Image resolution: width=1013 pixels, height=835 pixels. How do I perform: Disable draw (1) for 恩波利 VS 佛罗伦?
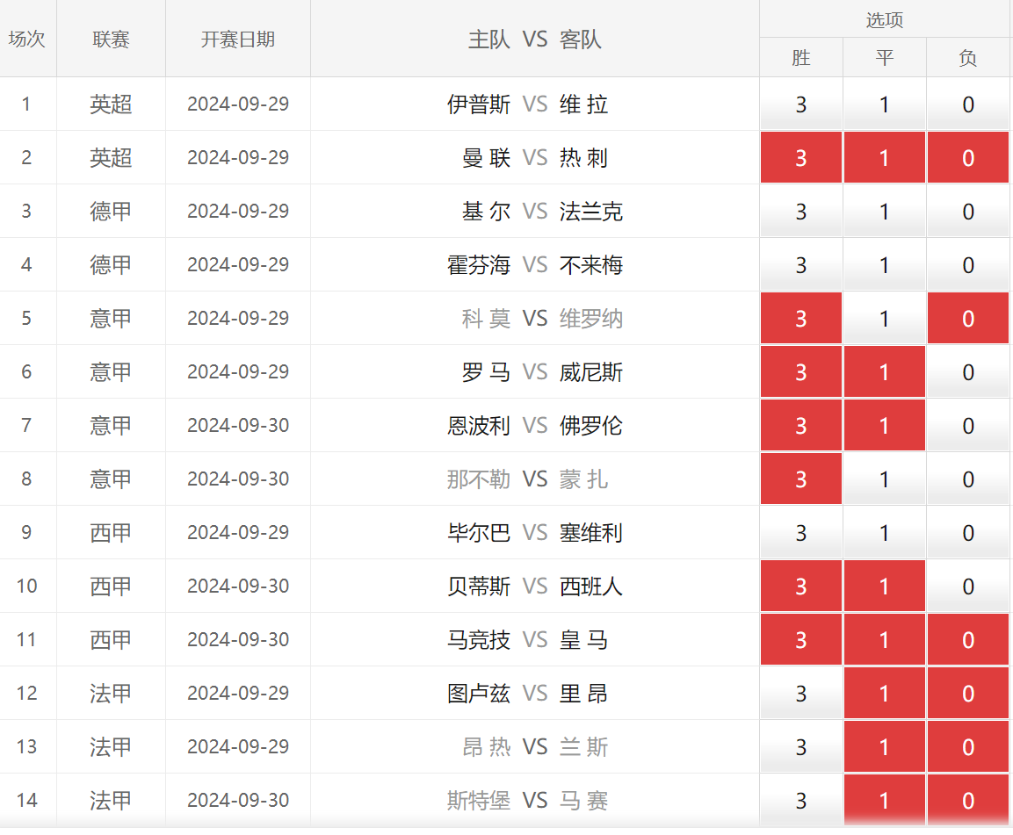pos(885,426)
